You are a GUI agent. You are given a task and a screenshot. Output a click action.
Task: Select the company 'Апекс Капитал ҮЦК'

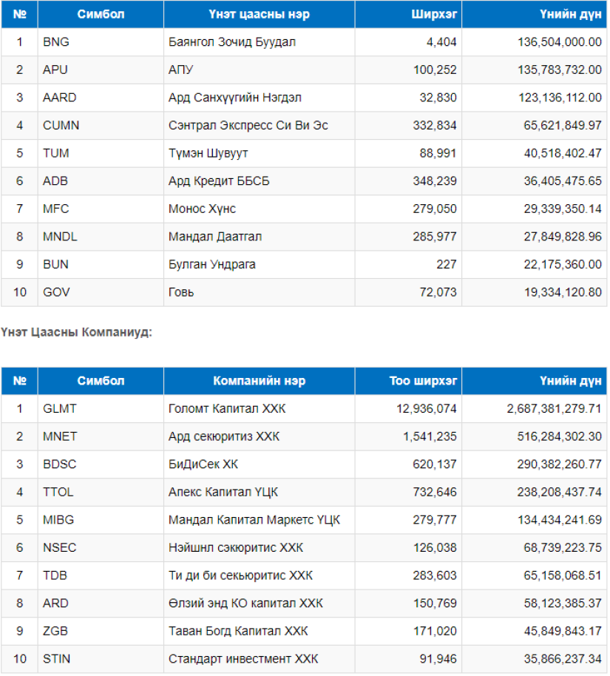click(x=223, y=492)
